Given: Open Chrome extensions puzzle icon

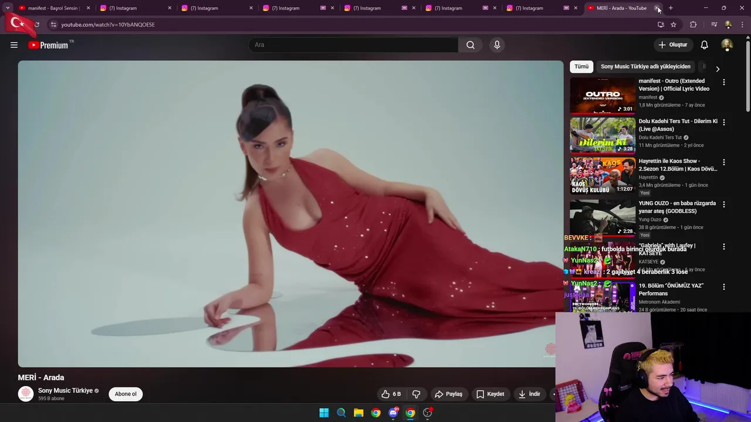Looking at the screenshot, I should [694, 25].
